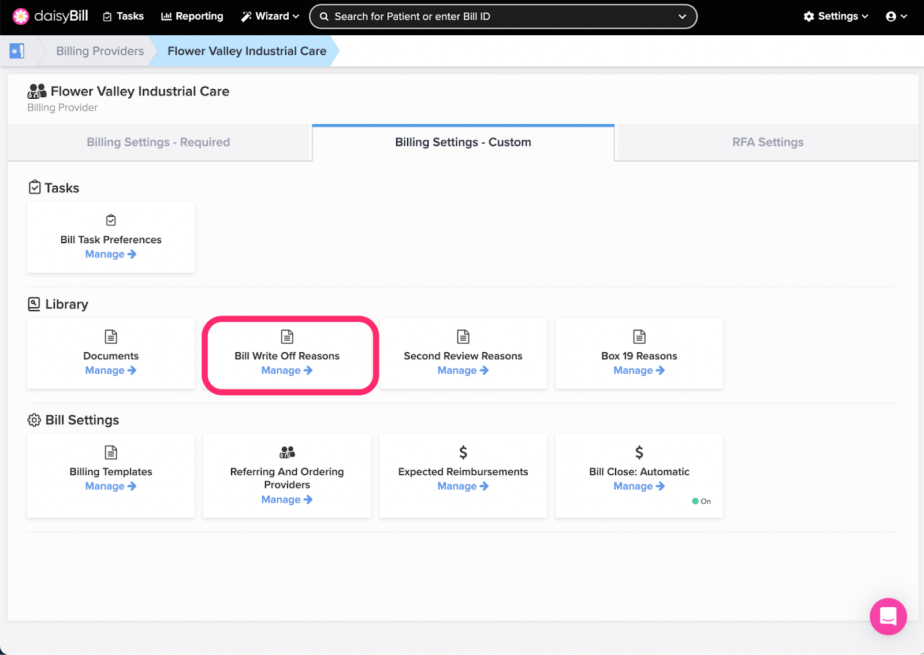Click the Settings gear icon in top bar
This screenshot has width=924, height=655.
pyautogui.click(x=809, y=16)
